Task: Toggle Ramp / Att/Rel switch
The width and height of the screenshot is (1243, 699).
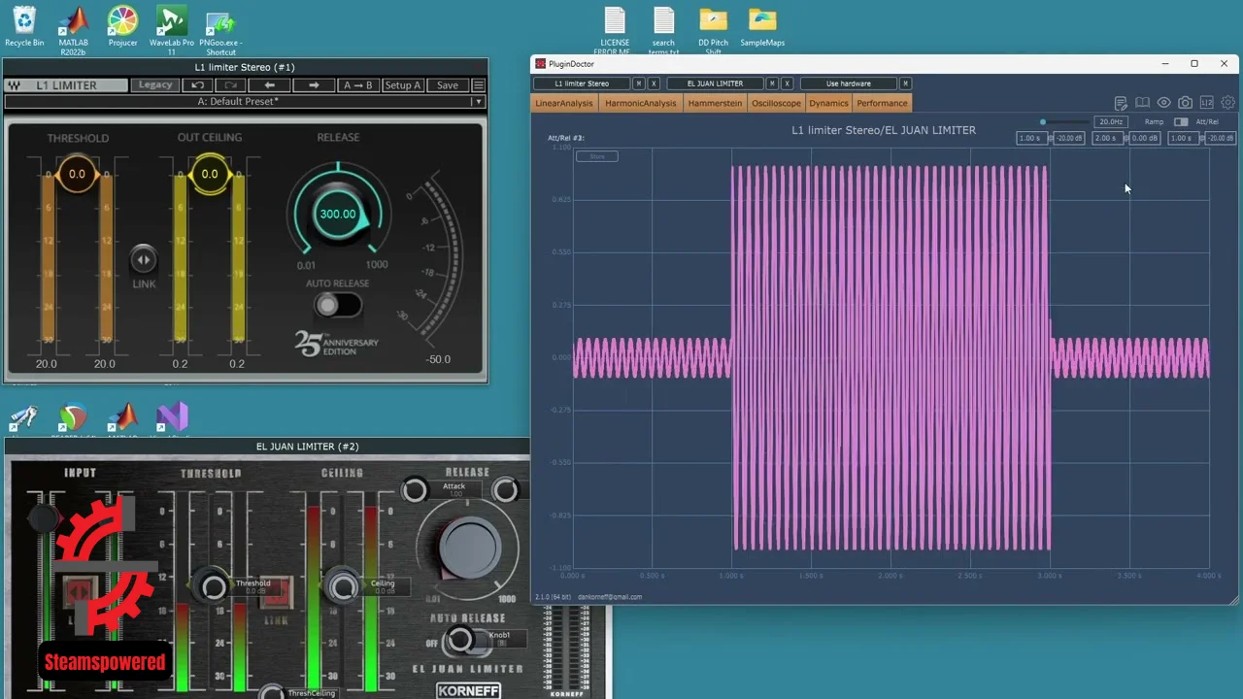Action: [x=1181, y=122]
